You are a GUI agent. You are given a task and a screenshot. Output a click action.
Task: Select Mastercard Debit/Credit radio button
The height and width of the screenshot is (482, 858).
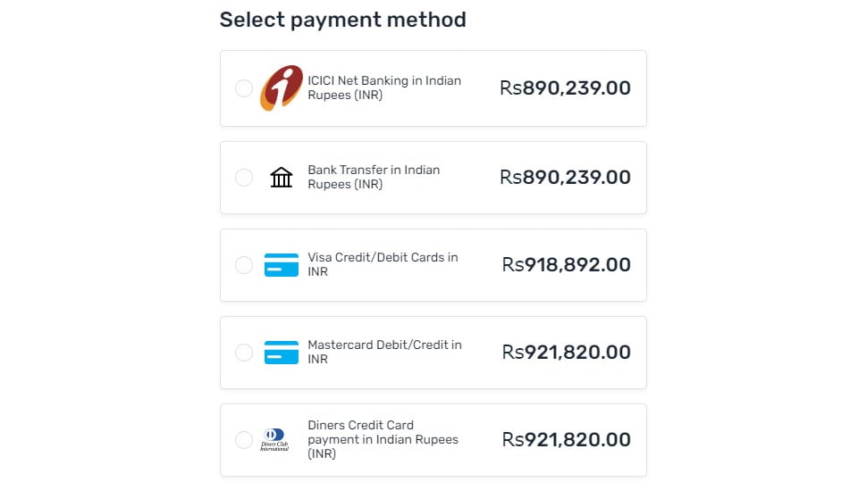click(244, 353)
